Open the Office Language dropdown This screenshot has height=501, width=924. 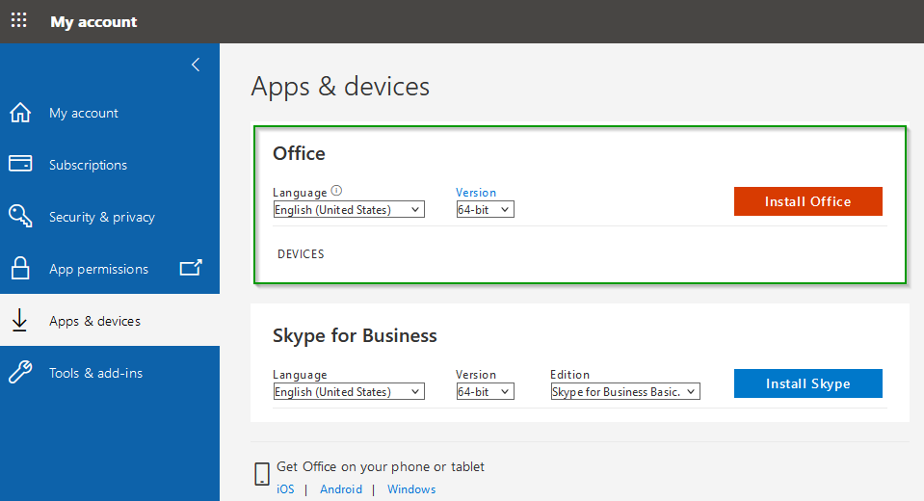pyautogui.click(x=349, y=210)
